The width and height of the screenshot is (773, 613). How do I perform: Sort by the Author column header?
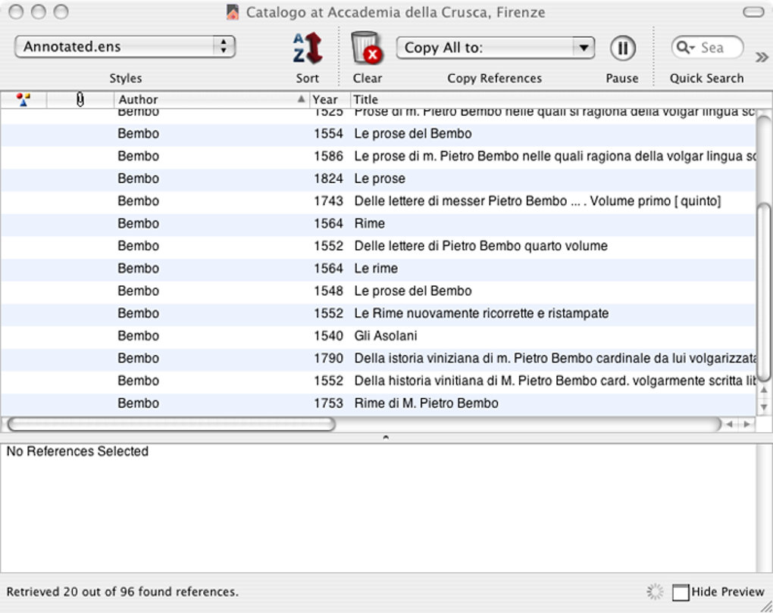(212, 99)
